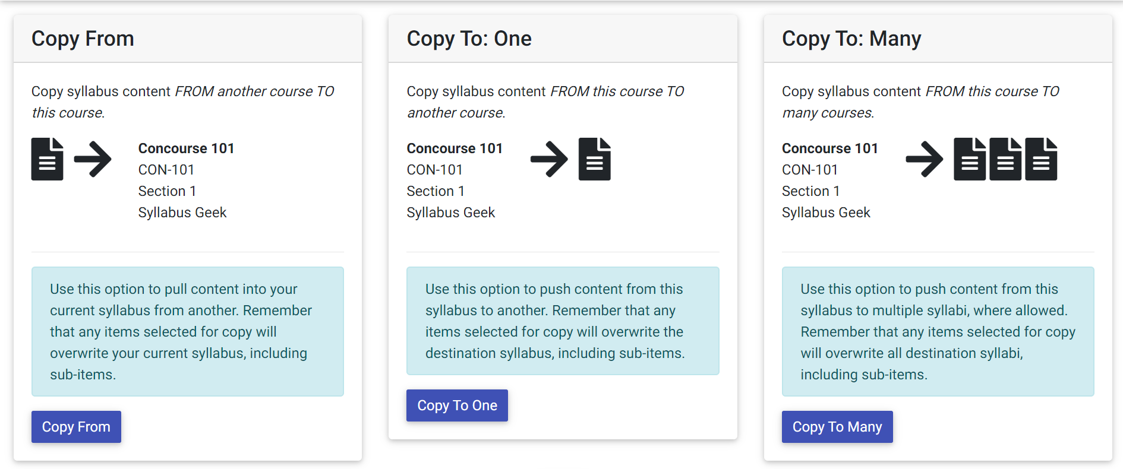Click the Copy To One button
1123x469 pixels.
pyautogui.click(x=457, y=405)
